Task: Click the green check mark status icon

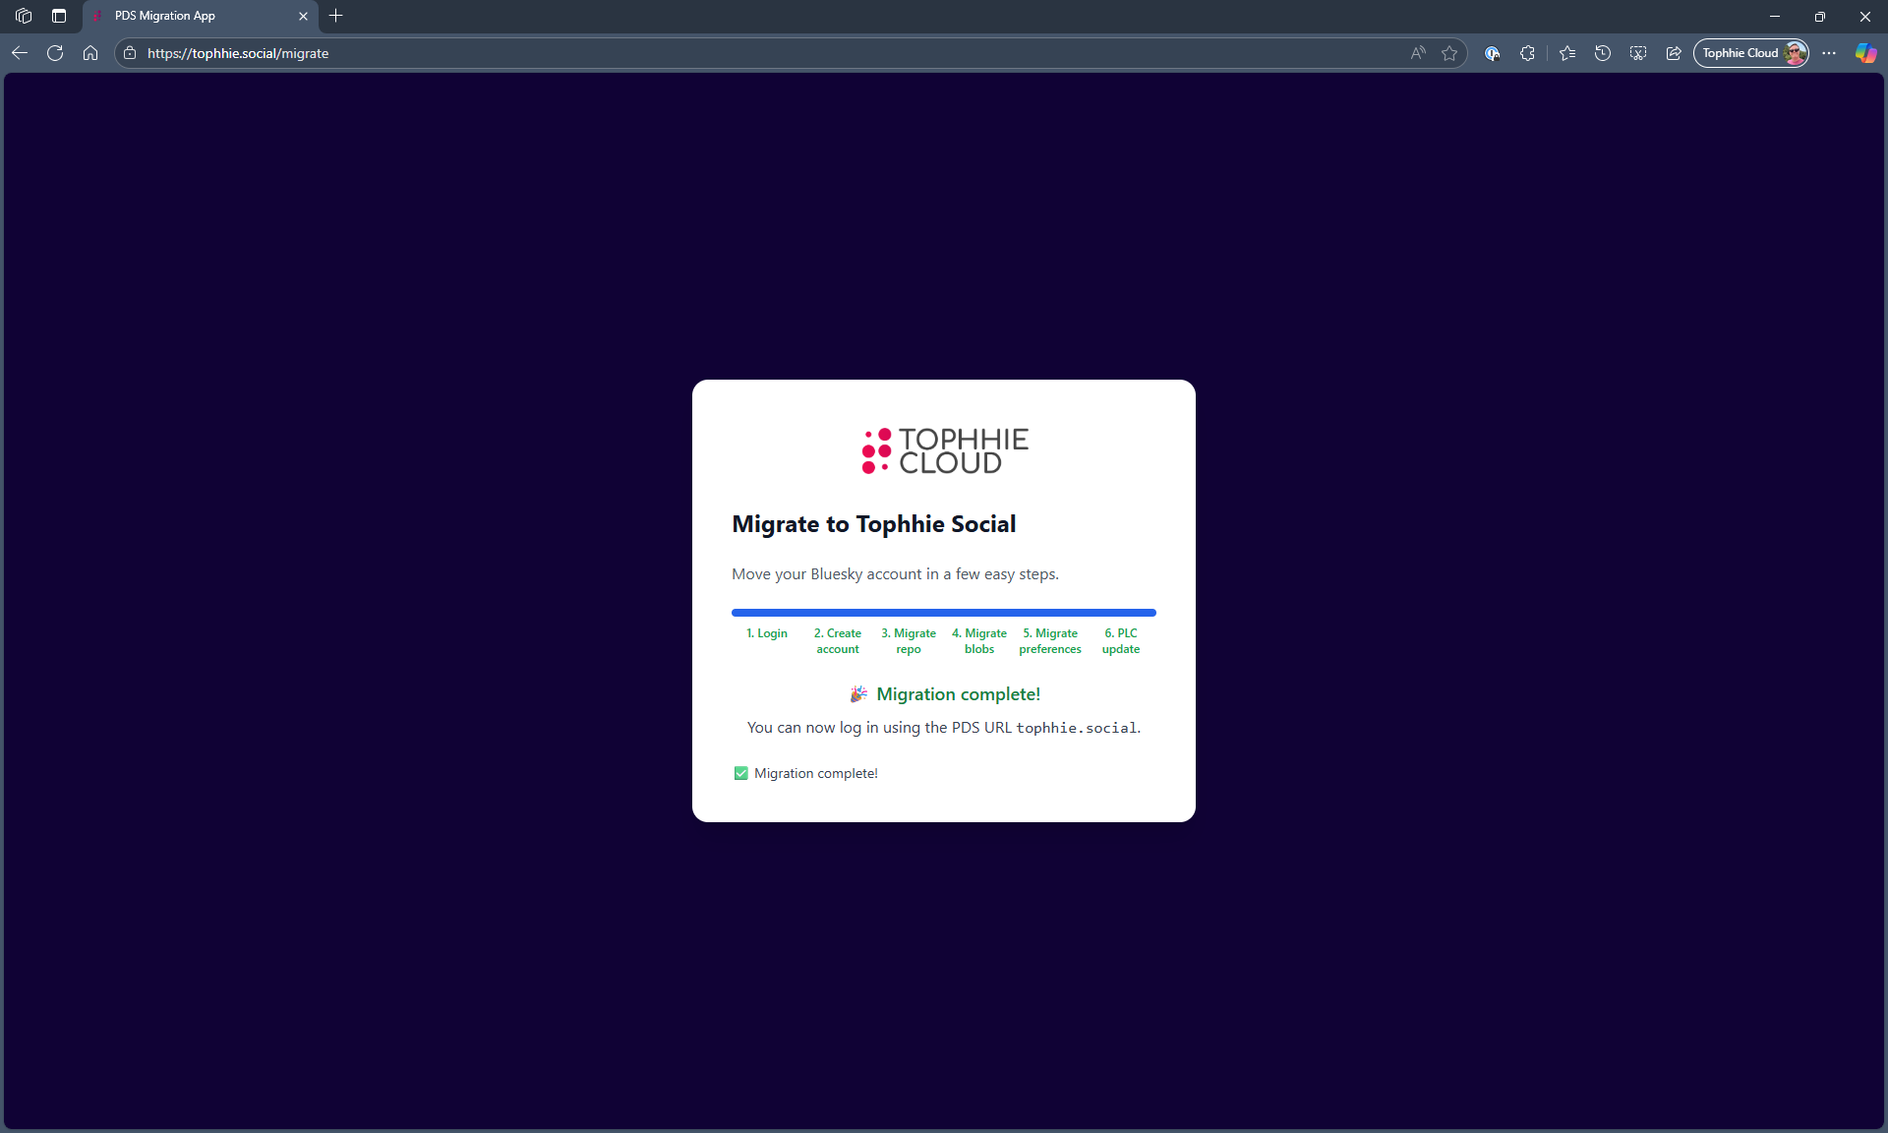Action: click(x=741, y=773)
